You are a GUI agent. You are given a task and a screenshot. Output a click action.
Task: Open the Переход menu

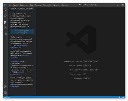click(38, 5)
